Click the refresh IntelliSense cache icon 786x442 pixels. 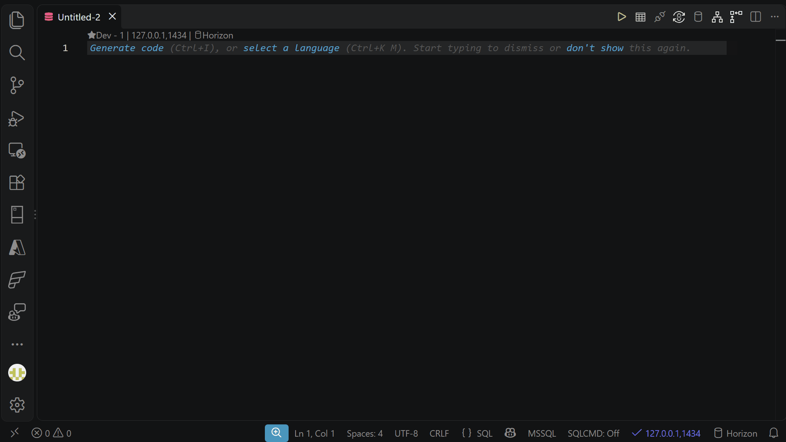[x=679, y=17]
